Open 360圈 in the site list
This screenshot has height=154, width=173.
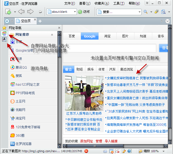pos(33,135)
